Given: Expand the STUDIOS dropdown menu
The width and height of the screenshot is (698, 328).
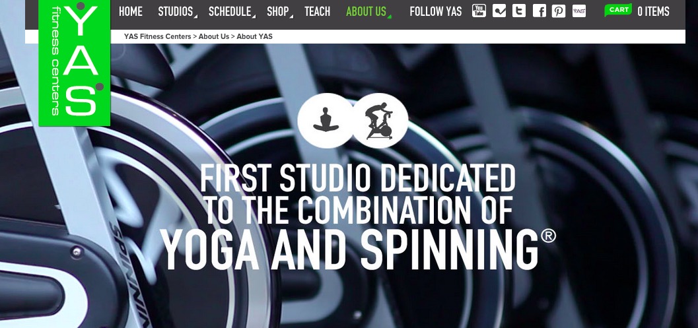Looking at the screenshot, I should pos(176,12).
